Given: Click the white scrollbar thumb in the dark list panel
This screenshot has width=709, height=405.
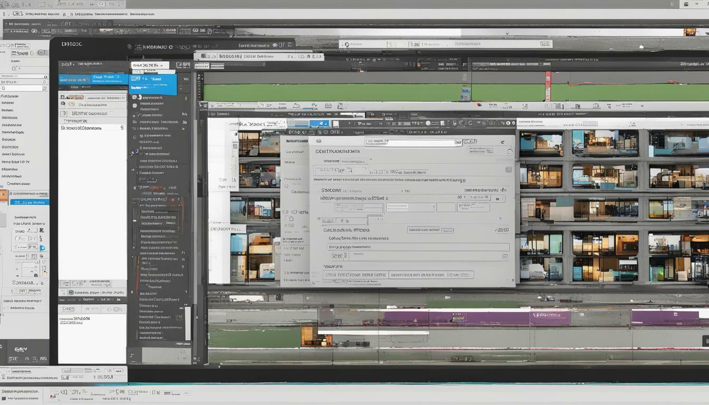Looking at the screenshot, I should click(x=188, y=323).
